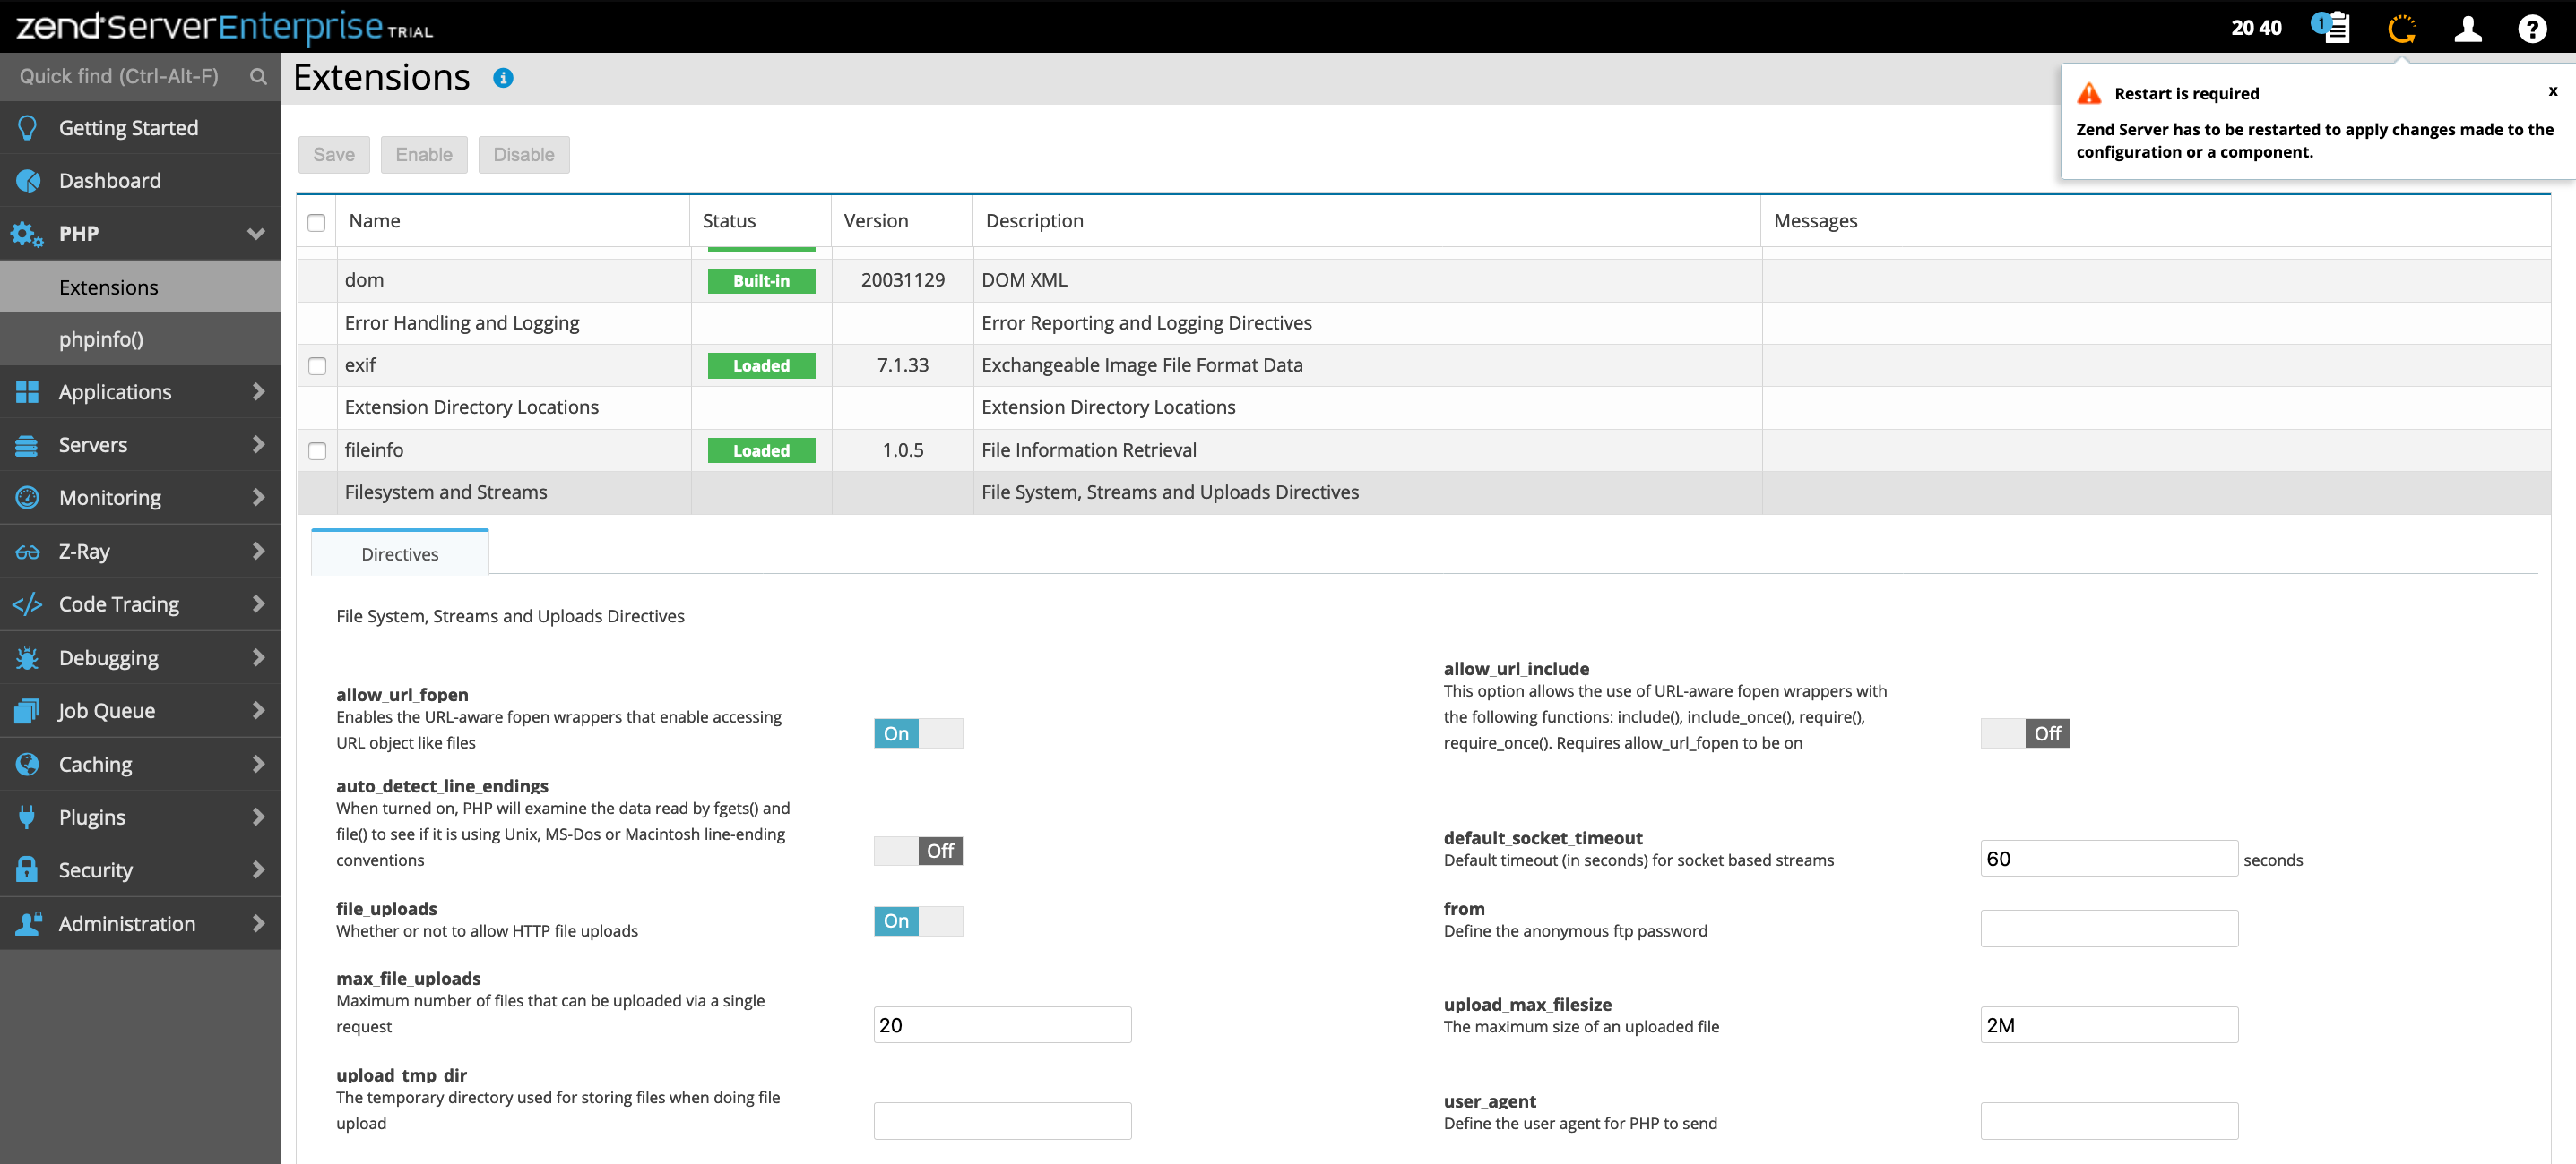The width and height of the screenshot is (2576, 1164).
Task: Click the Extensions info icon
Action: click(x=503, y=78)
